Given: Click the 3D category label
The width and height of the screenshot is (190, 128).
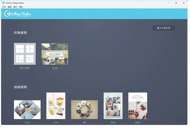Looking at the screenshot, I should click(84, 123).
